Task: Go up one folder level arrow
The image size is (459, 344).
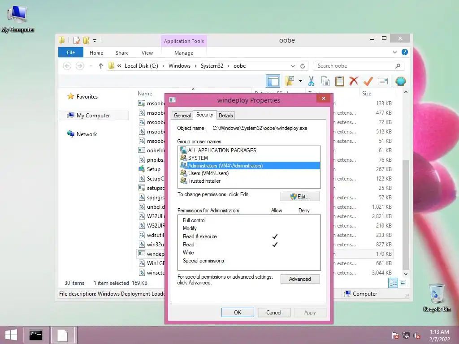Action: (101, 66)
